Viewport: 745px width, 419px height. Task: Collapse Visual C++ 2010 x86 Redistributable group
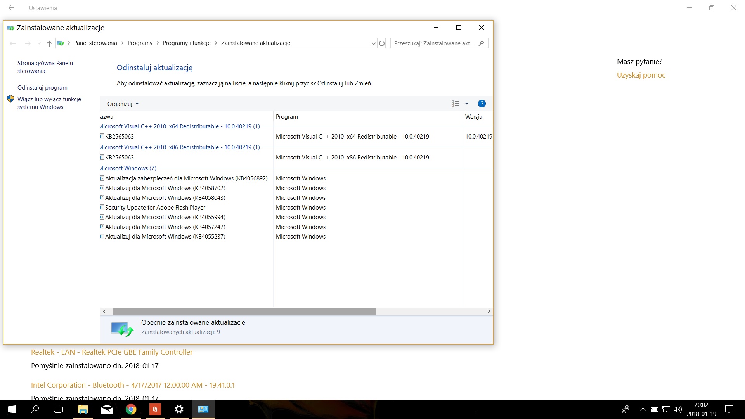180,147
